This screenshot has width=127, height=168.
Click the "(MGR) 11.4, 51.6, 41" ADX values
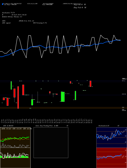[26, 21]
